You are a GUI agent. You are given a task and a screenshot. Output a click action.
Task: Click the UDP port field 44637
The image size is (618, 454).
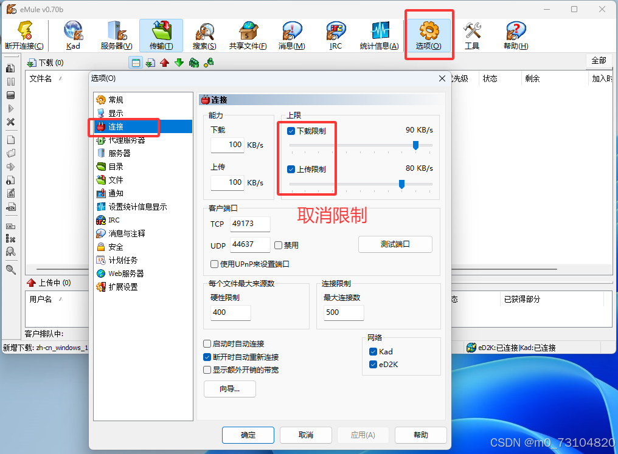tap(250, 244)
